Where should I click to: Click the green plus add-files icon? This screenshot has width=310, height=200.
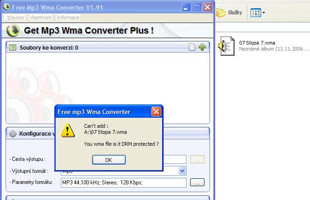pyautogui.click(x=202, y=47)
